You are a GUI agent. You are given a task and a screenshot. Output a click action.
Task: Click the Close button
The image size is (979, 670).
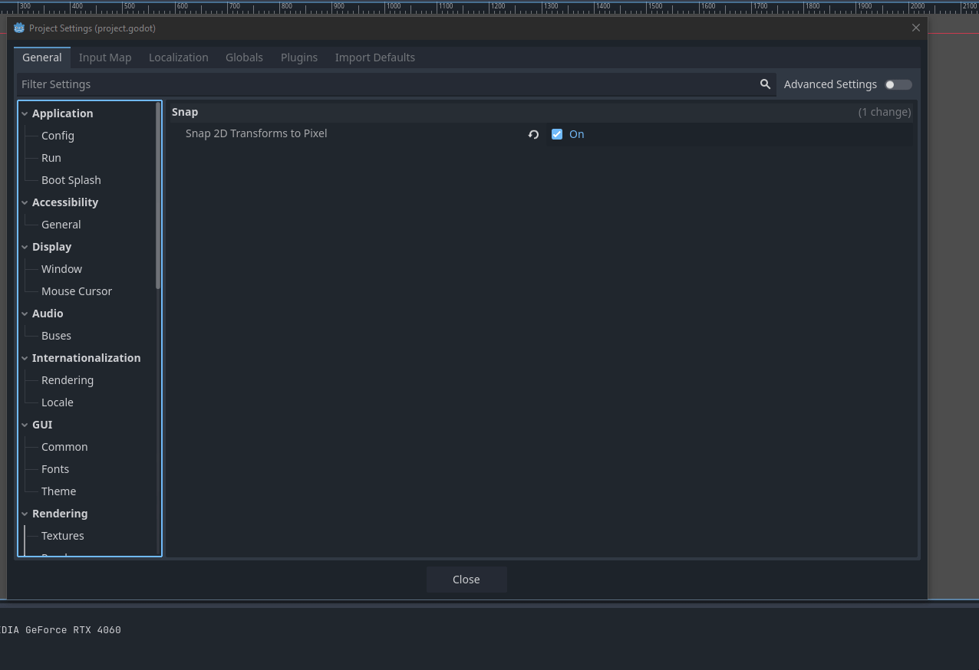(x=466, y=579)
